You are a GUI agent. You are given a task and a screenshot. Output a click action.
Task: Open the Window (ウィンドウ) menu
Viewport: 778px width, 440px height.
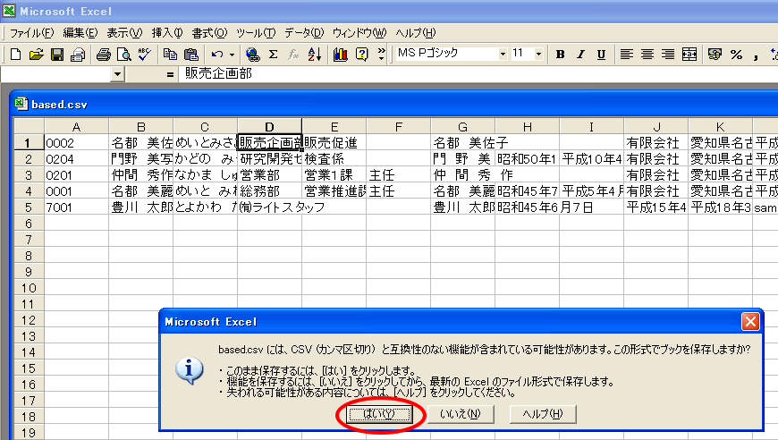click(359, 33)
